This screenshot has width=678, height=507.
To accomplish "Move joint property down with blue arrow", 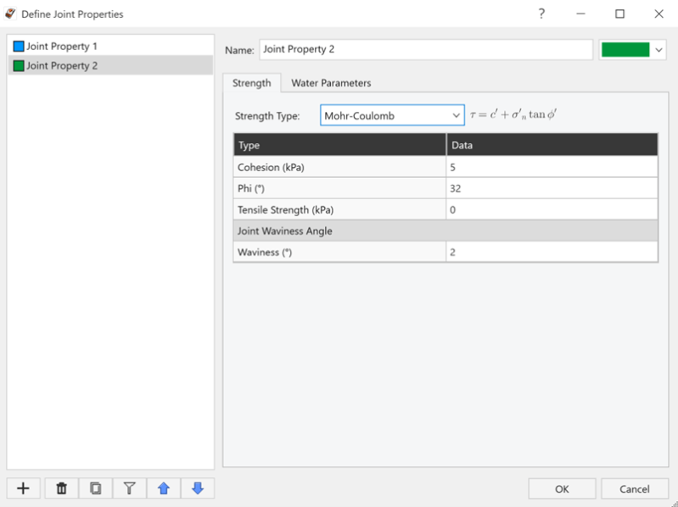I will click(x=198, y=488).
